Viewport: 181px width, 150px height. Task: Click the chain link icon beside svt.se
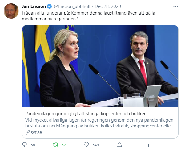28,132
